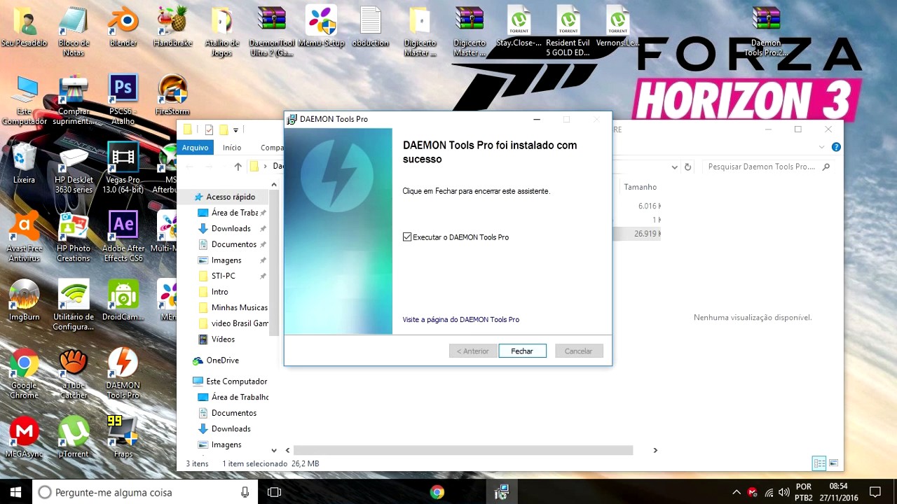This screenshot has height=504, width=897.
Task: Open the DroidCam desktop icon
Action: pyautogui.click(x=123, y=300)
